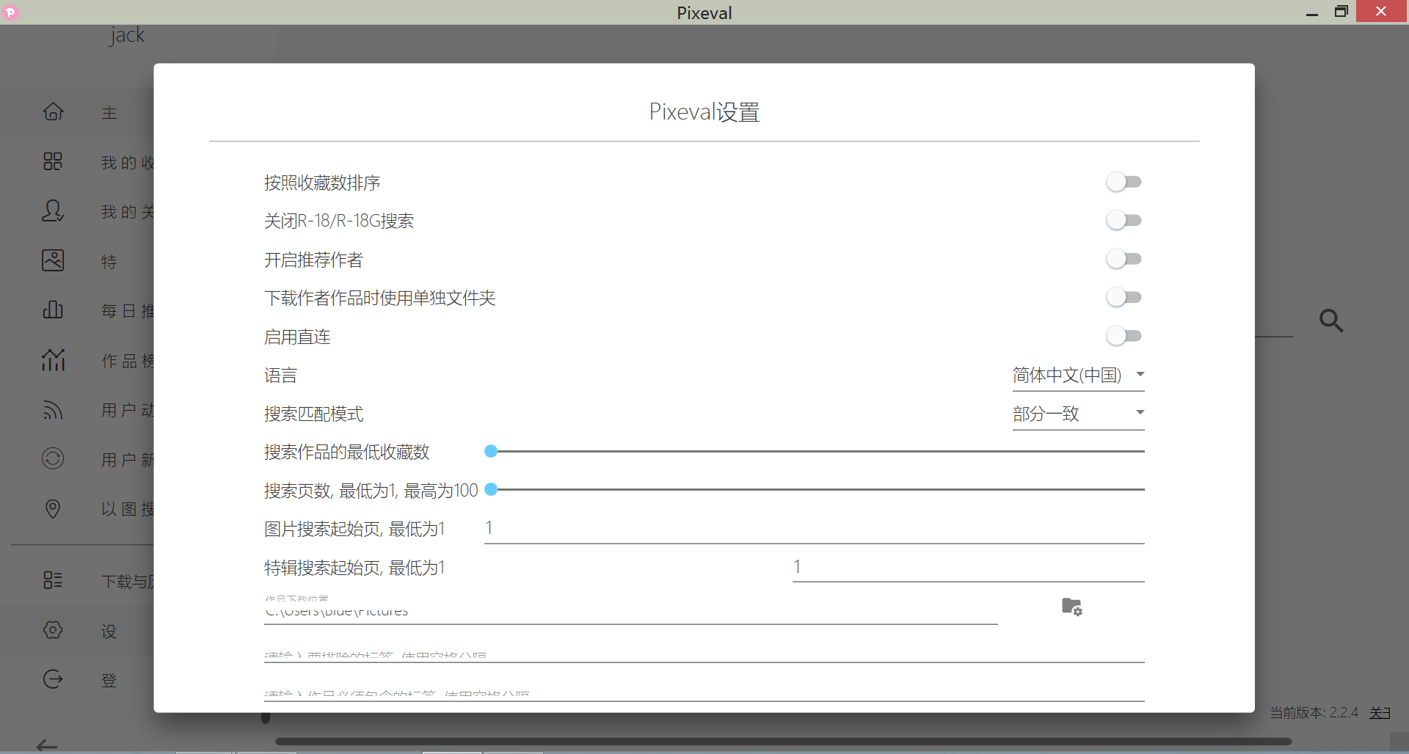Open search-by-image pin icon in sidebar
The height and width of the screenshot is (754, 1409).
coord(53,508)
